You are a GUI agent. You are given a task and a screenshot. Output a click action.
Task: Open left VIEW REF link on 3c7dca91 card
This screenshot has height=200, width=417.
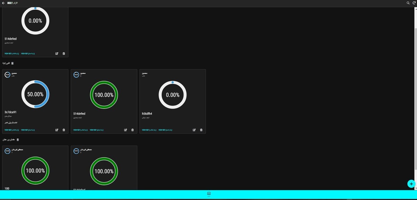11,130
